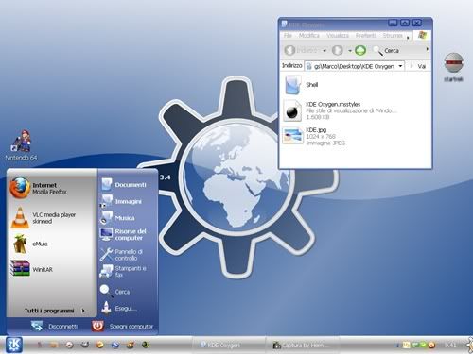Click the Spegni computer button
Viewport: 473px width, 354px height.
[123, 327]
